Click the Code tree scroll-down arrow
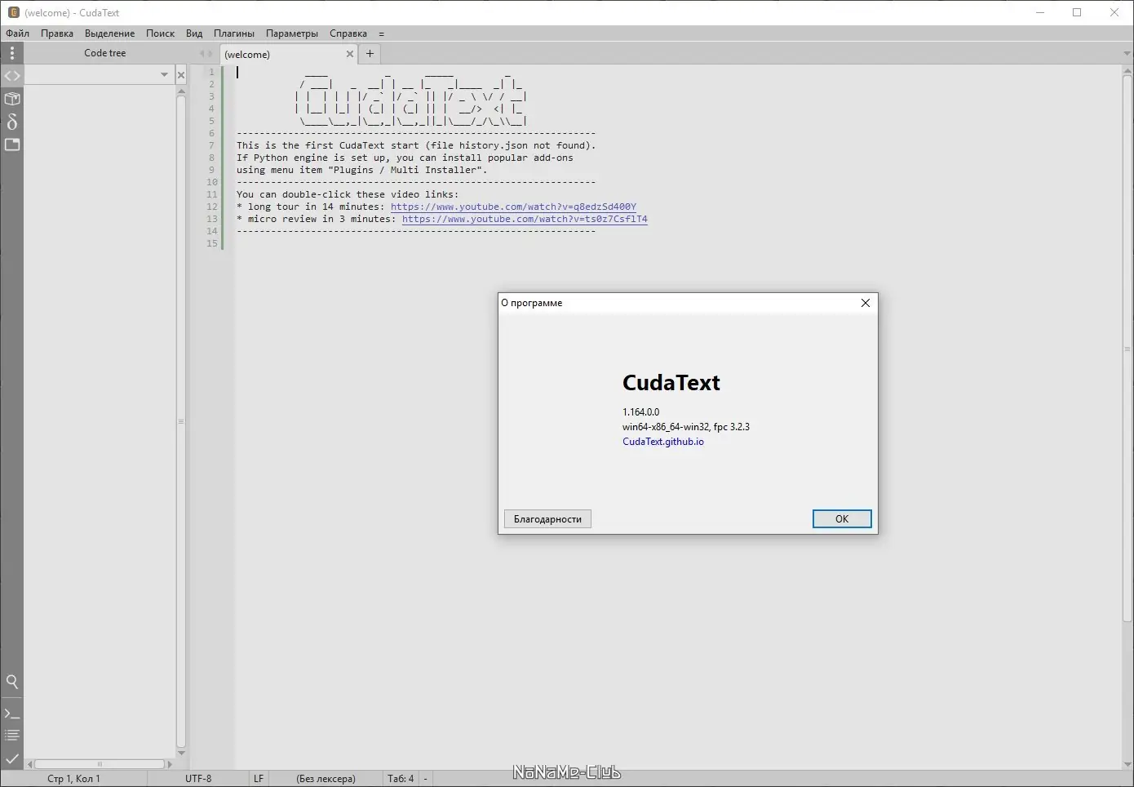 pos(181,754)
